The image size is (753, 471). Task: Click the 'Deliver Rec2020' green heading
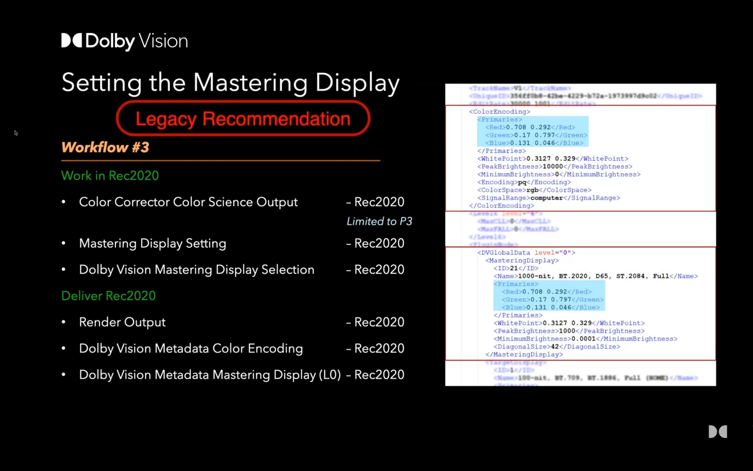pos(108,296)
